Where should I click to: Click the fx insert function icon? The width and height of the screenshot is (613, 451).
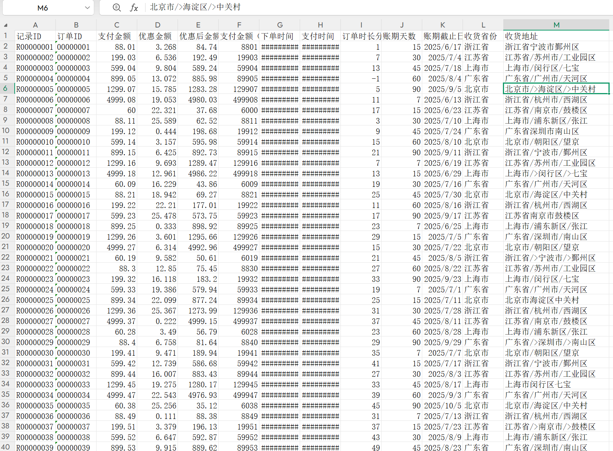click(134, 8)
